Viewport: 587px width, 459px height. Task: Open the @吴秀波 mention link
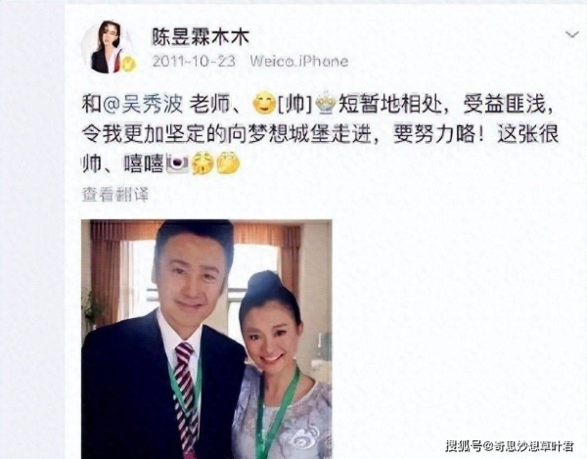coord(143,105)
